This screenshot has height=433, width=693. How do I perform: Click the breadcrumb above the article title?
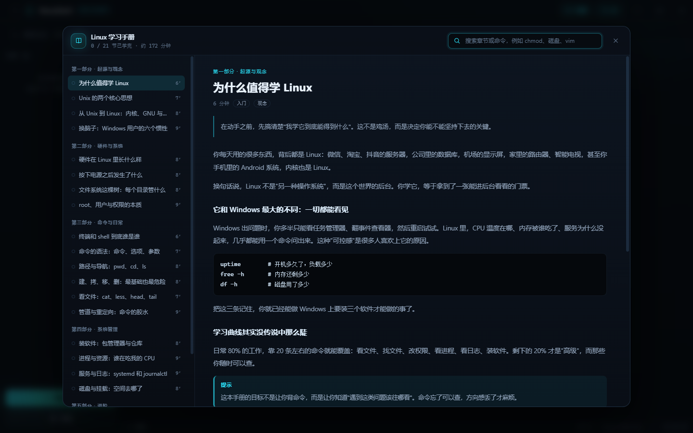(x=240, y=72)
